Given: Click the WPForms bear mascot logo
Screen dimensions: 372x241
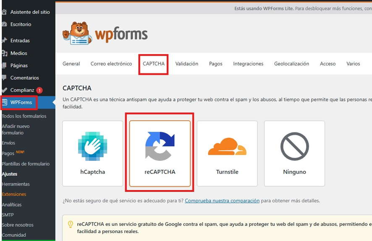Looking at the screenshot, I should tap(77, 33).
